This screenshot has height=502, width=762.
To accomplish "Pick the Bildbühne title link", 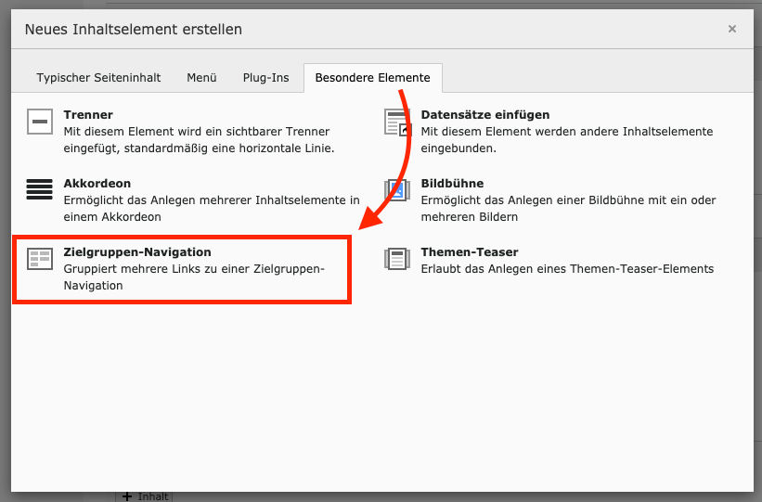I will click(x=452, y=184).
